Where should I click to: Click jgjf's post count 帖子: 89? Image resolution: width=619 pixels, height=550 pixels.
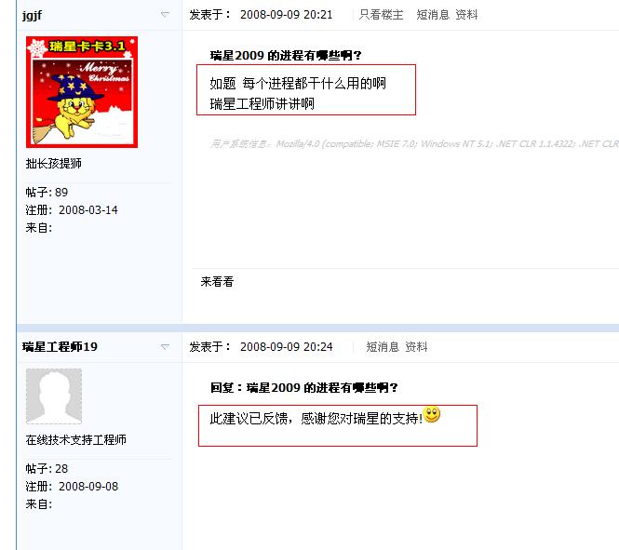pos(47,192)
